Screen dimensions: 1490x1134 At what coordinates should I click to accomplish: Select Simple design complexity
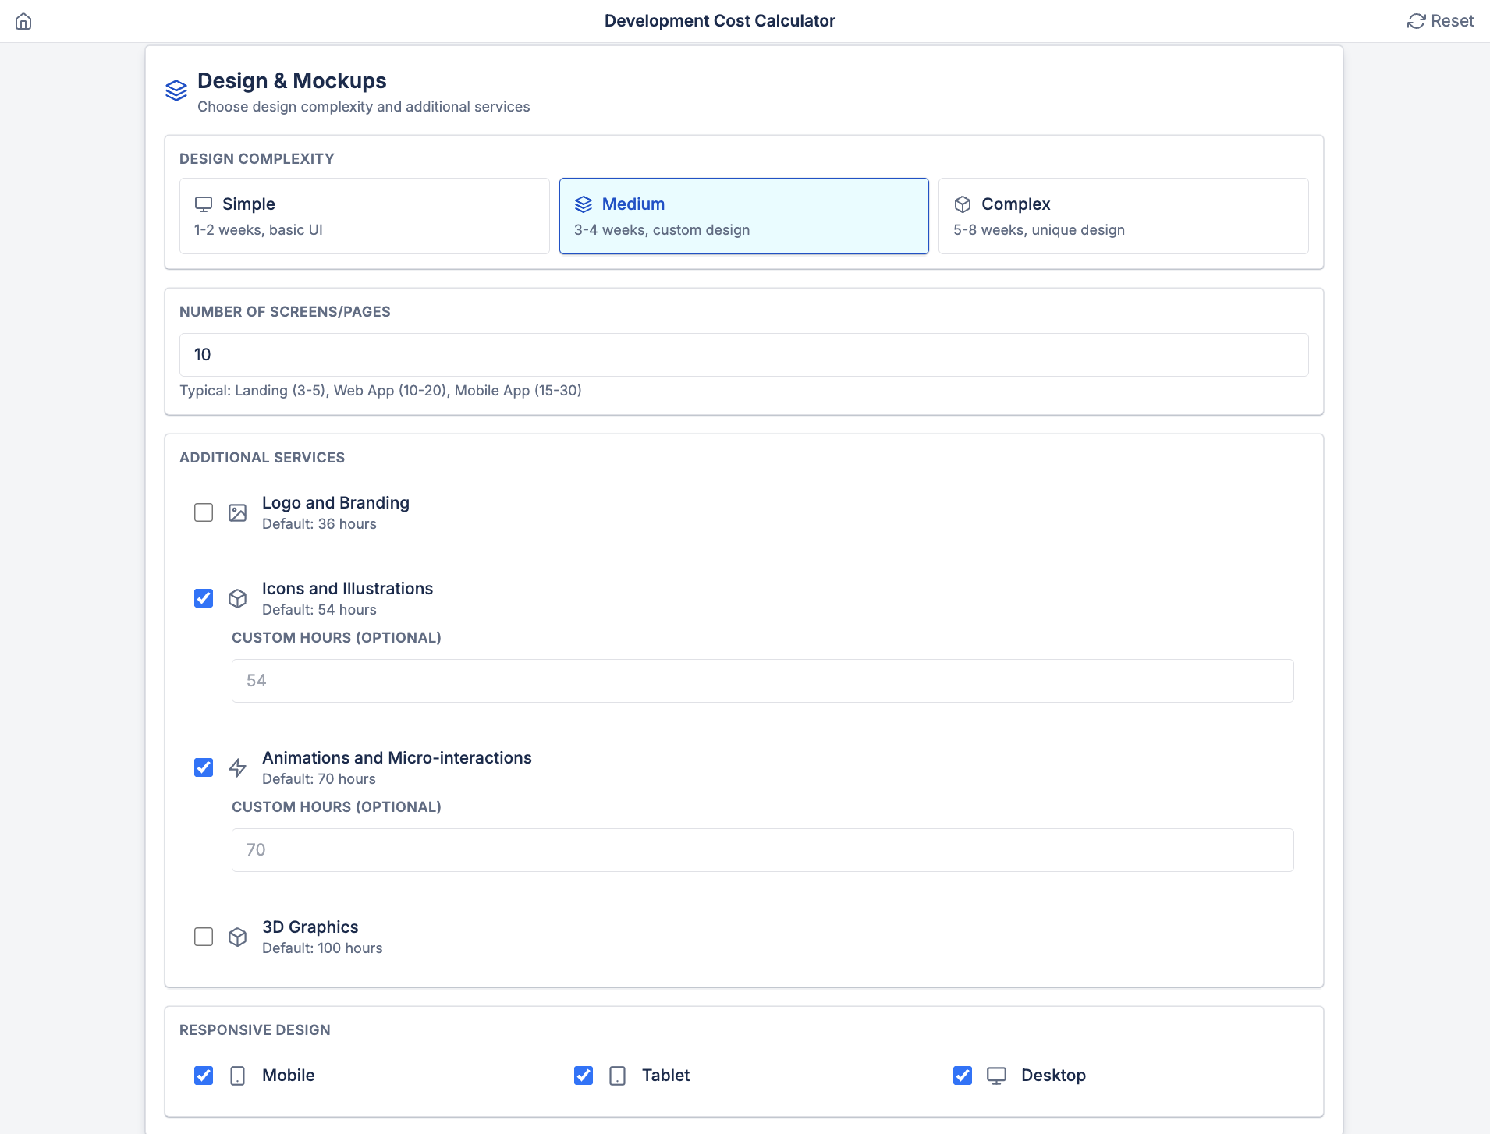point(364,216)
